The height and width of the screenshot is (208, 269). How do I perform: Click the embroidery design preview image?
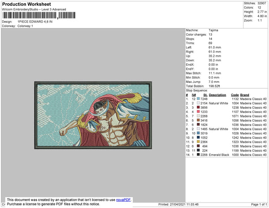pyautogui.click(x=93, y=115)
